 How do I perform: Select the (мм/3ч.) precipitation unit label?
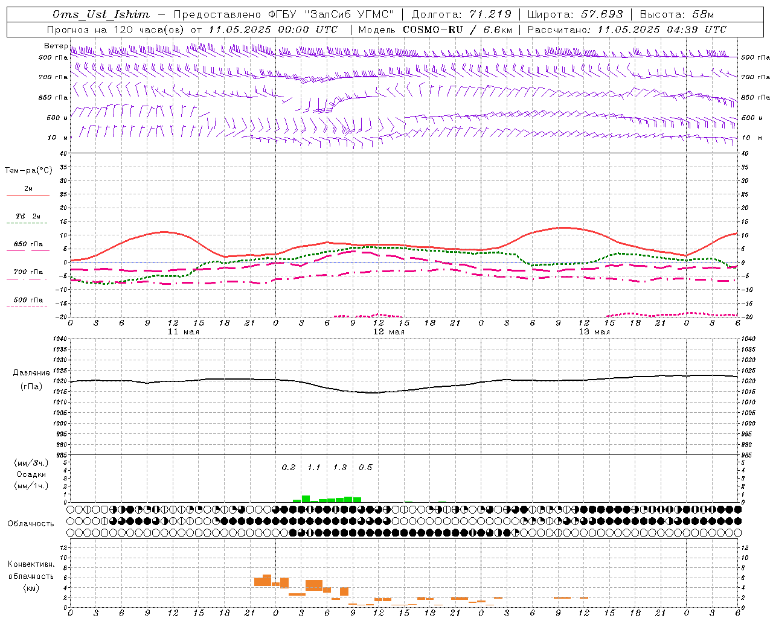click(x=31, y=463)
